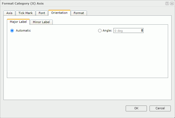Click the "Angle:" label text
Screen dimensions: 175x118
[x=107, y=30]
